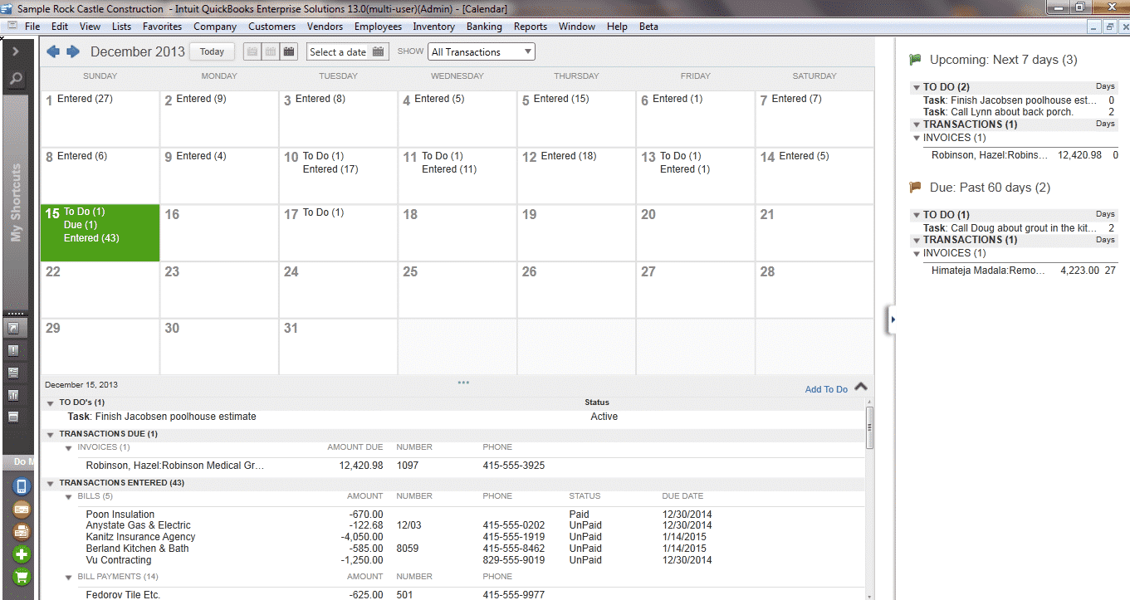Viewport: 1130px width, 600px height.
Task: Open the alerts exclamation icon in the sidebar
Action: point(14,350)
